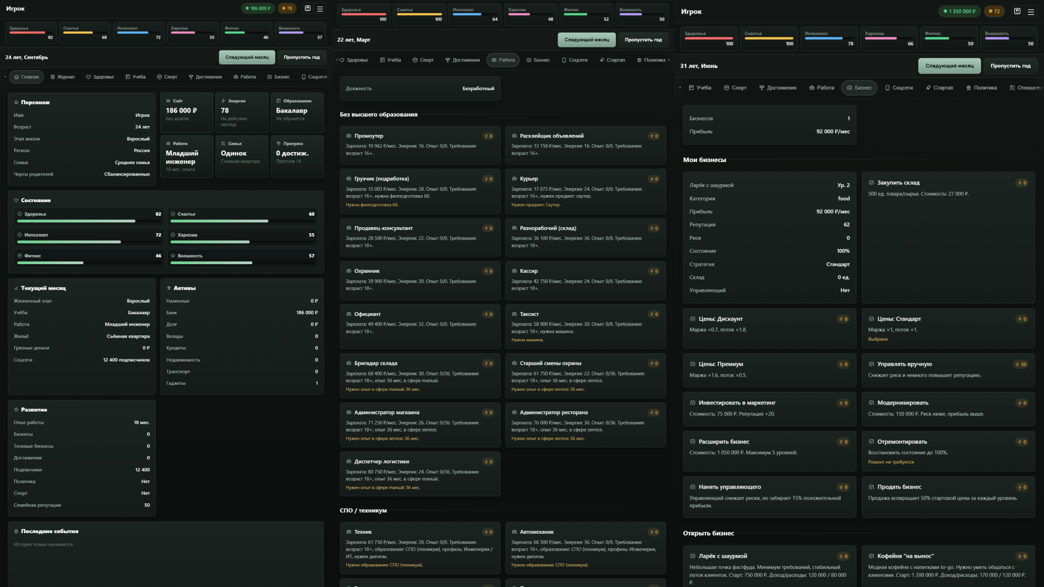The height and width of the screenshot is (587, 1044).
Task: Click the 1 350 000 ₽ balance pill
Action: coord(959,11)
